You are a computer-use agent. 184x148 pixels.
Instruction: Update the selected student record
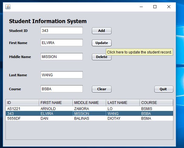pyautogui.click(x=102, y=43)
